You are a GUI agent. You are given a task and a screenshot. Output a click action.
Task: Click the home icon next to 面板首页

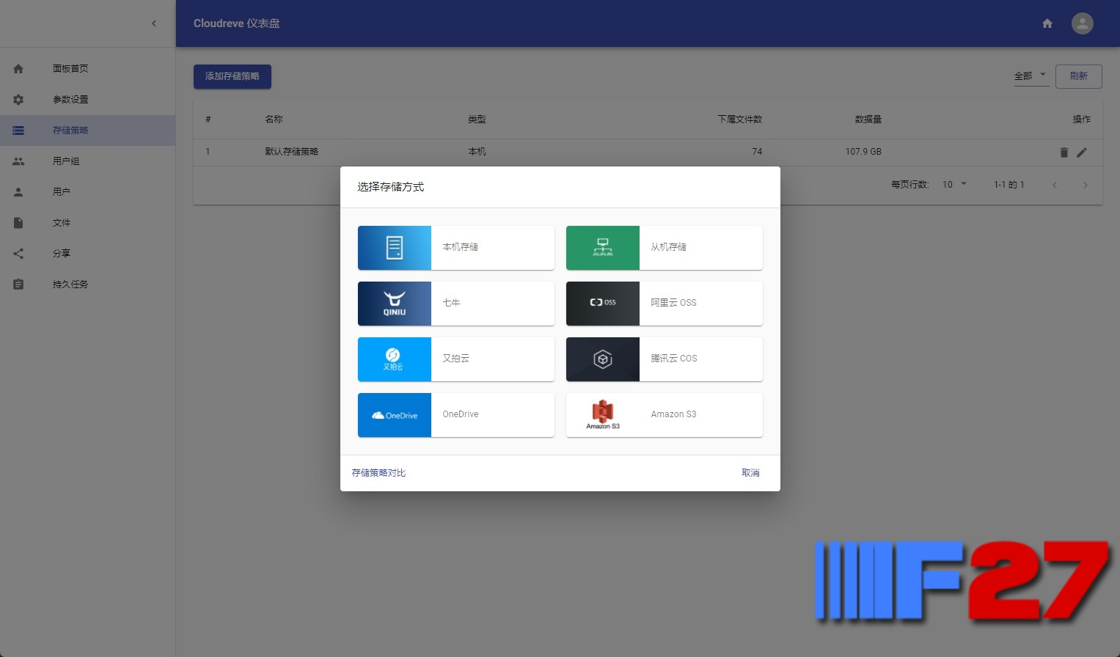[x=18, y=69]
